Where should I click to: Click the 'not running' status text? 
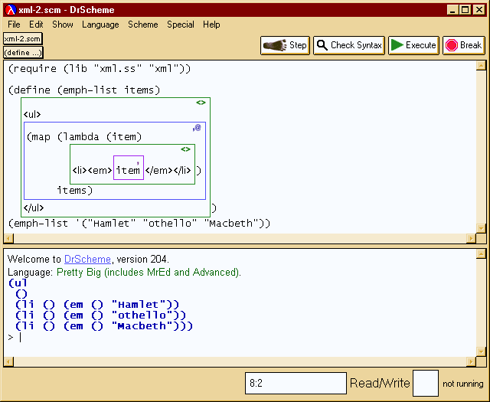pyautogui.click(x=462, y=384)
